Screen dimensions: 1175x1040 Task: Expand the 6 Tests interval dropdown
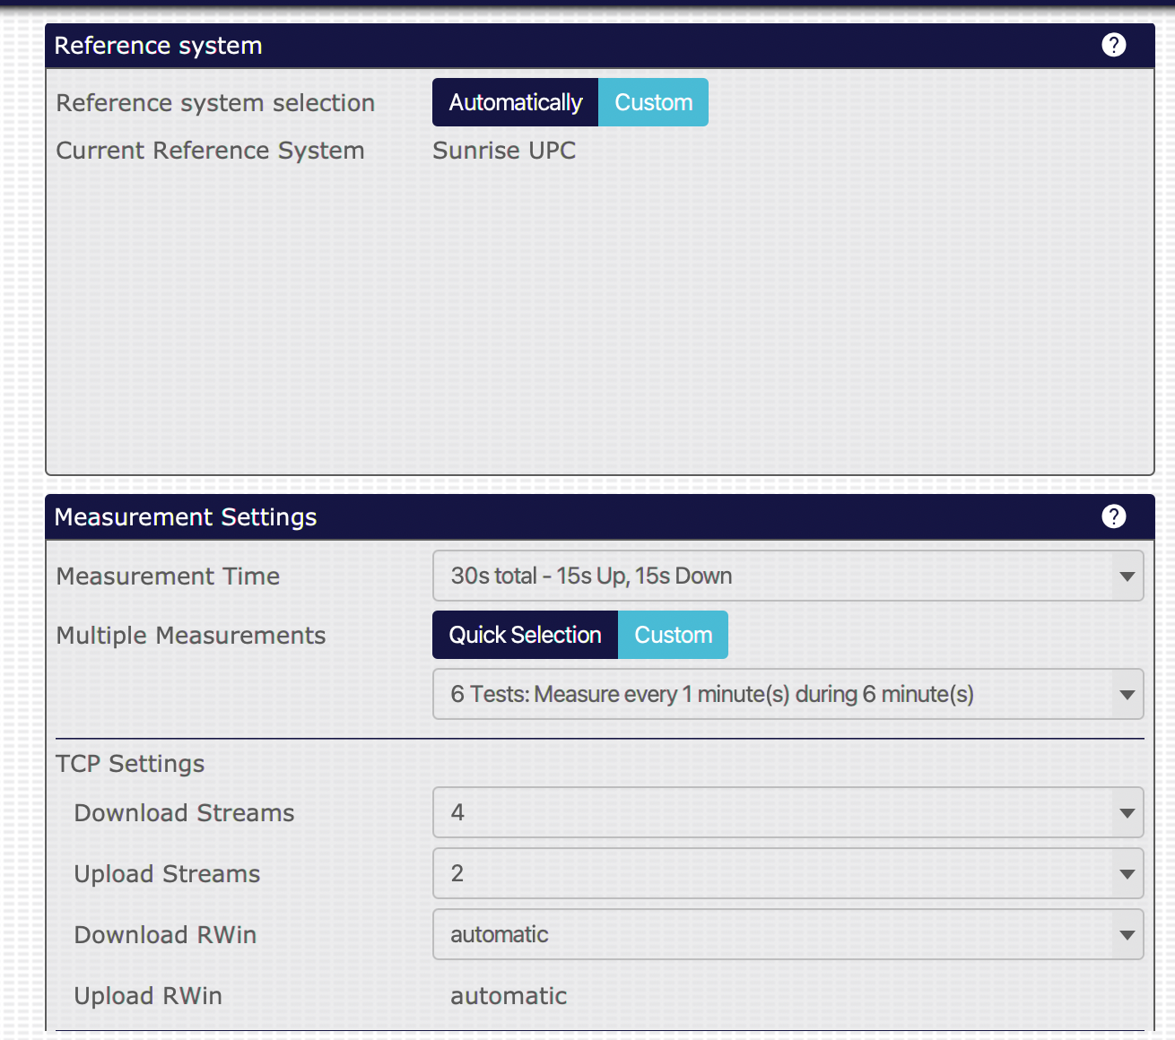[788, 694]
